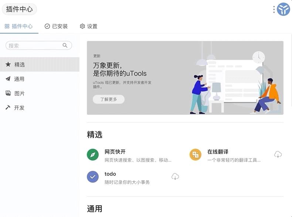Select the 精选 category

[x=40, y=65]
